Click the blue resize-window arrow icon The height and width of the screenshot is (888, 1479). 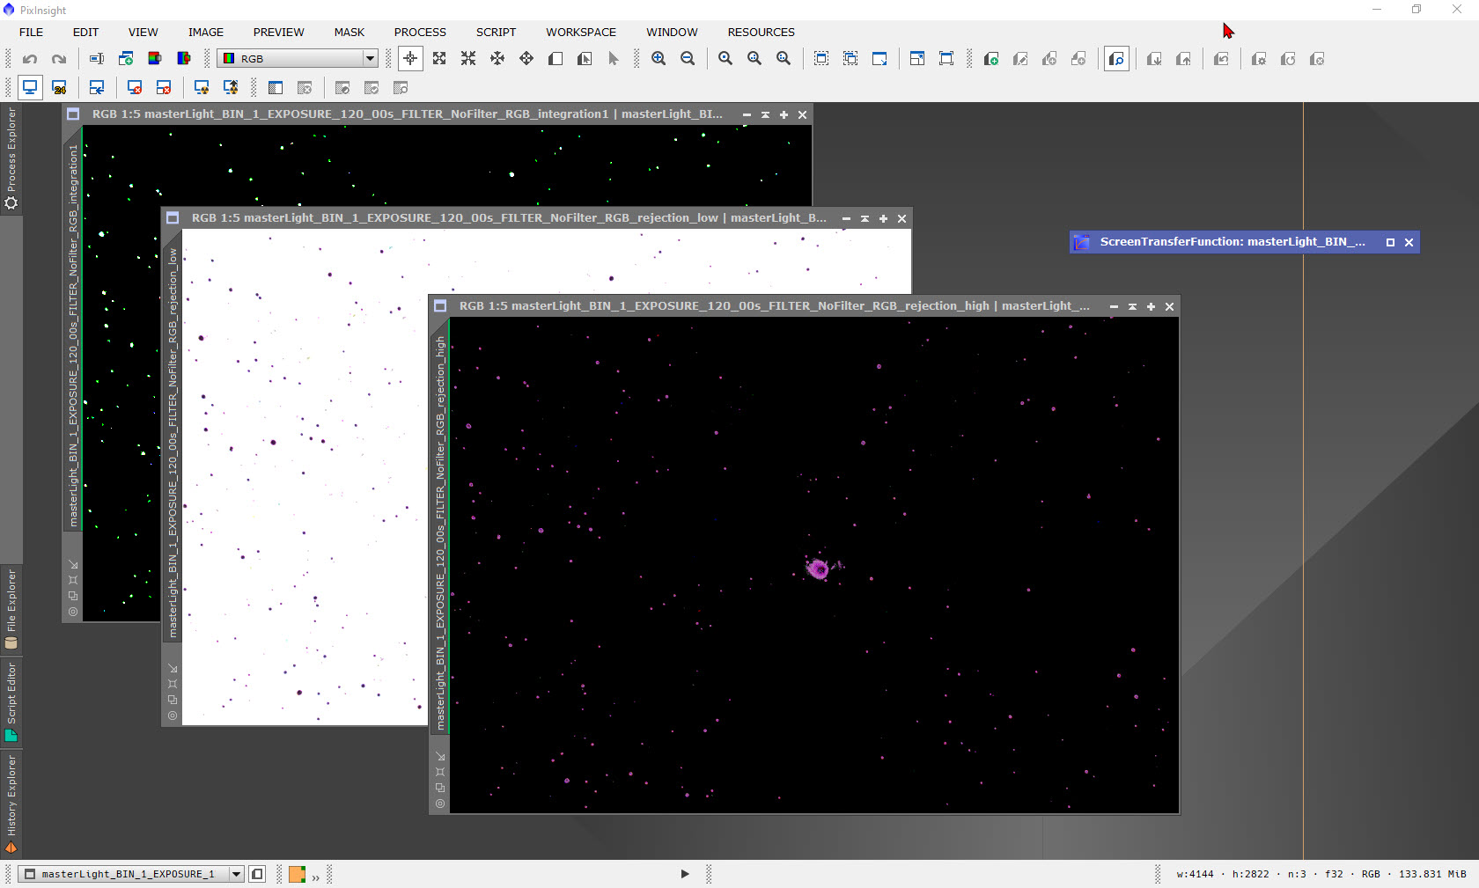click(879, 59)
